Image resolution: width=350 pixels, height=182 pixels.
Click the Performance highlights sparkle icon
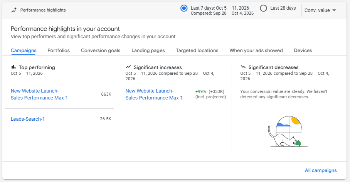(14, 10)
